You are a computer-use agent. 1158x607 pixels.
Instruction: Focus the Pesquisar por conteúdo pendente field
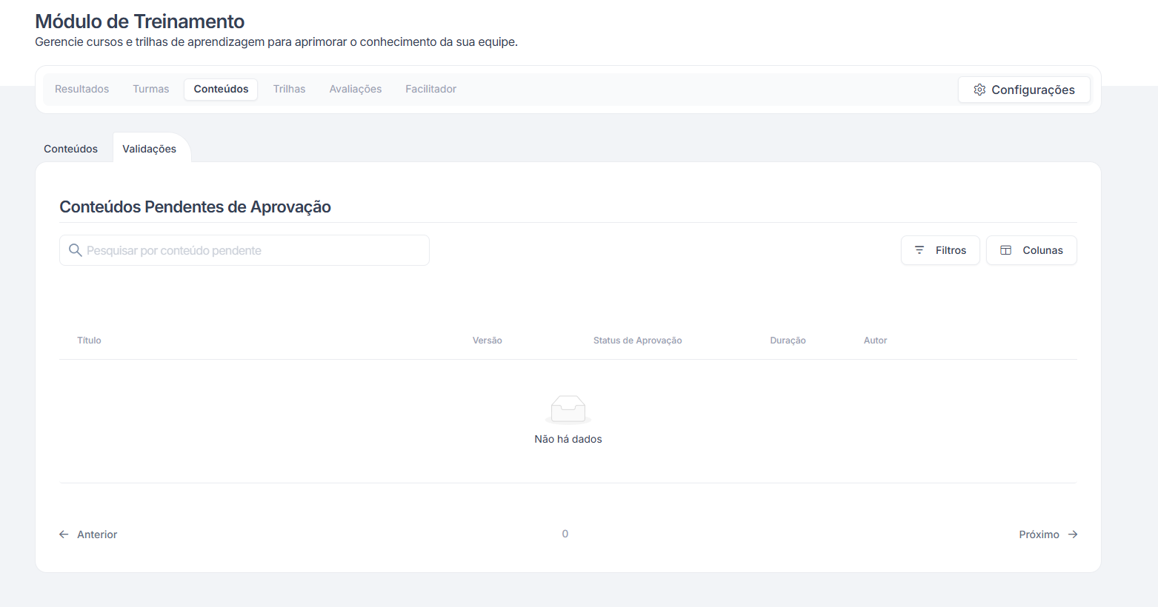coord(252,250)
